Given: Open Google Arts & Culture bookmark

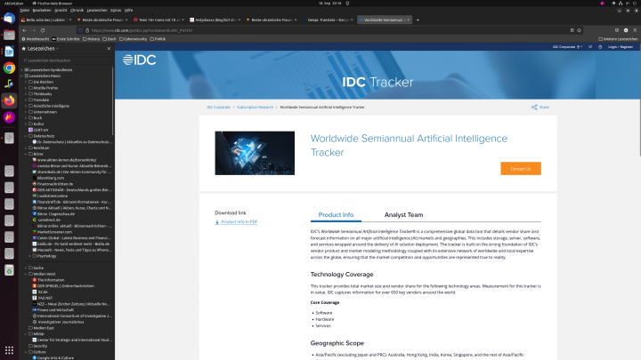Looking at the screenshot, I should click(x=54, y=357).
